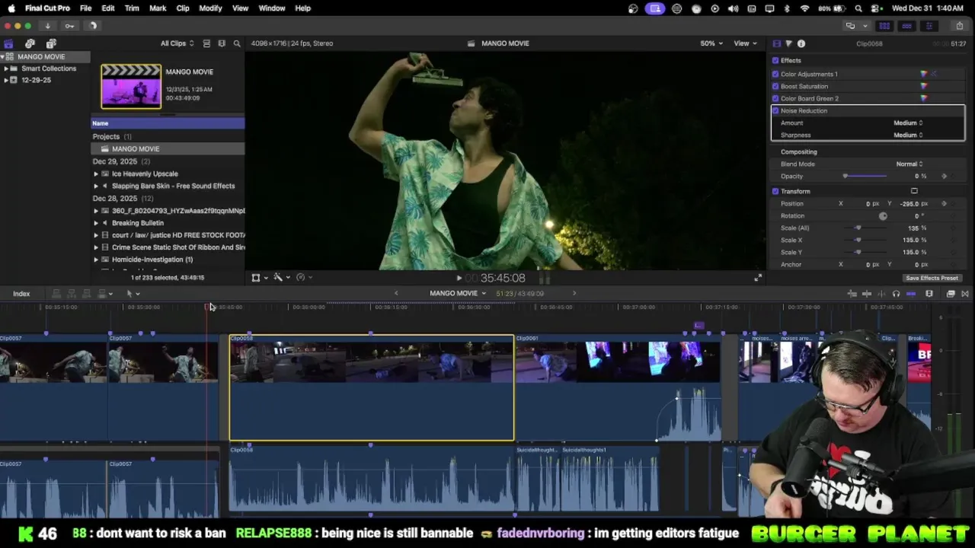Open color inspector for Boost Saturation
The image size is (975, 548).
click(924, 86)
